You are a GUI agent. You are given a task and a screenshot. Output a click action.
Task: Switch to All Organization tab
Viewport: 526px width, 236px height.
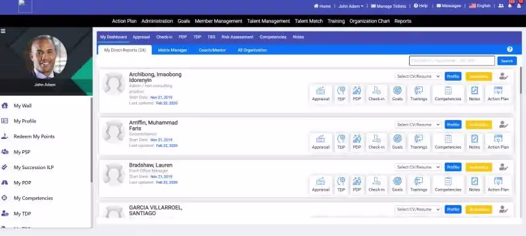(252, 50)
